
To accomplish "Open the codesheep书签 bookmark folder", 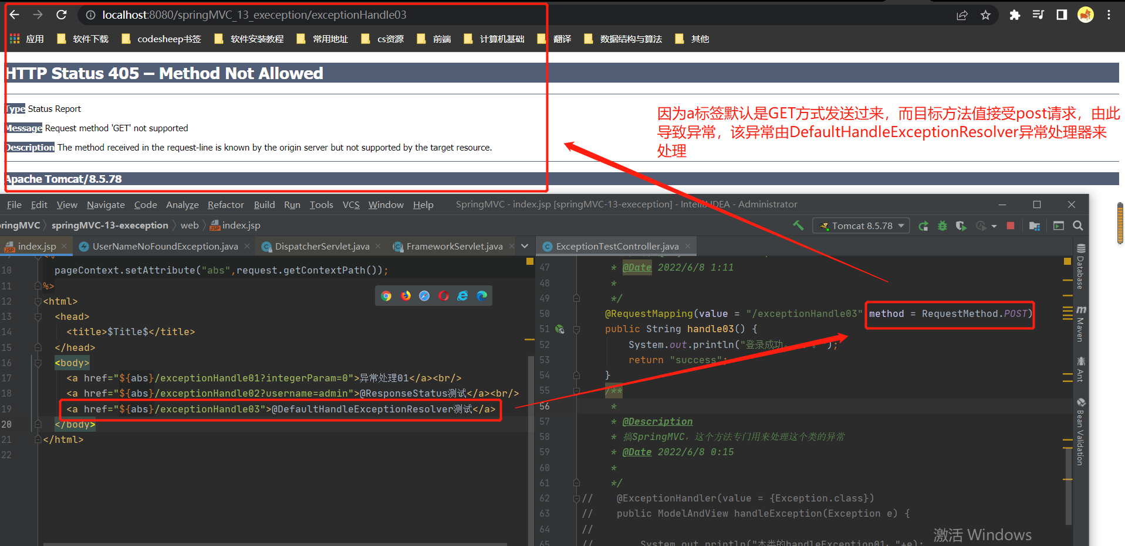I will (161, 39).
